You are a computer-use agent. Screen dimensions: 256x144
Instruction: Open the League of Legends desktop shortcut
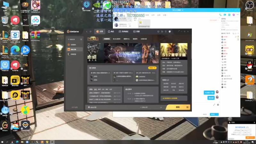[5, 36]
